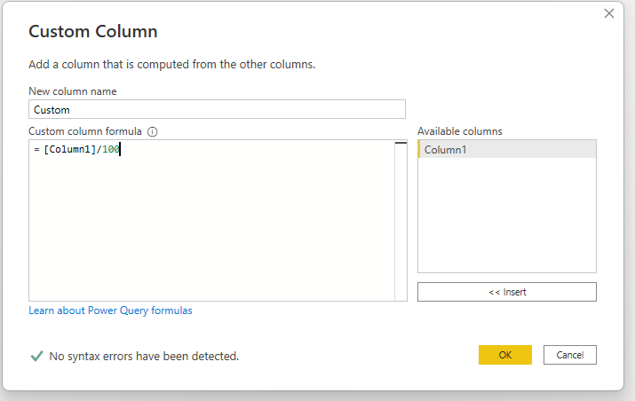
Task: Click the formula editor vertical scrollbar
Action: click(401, 221)
